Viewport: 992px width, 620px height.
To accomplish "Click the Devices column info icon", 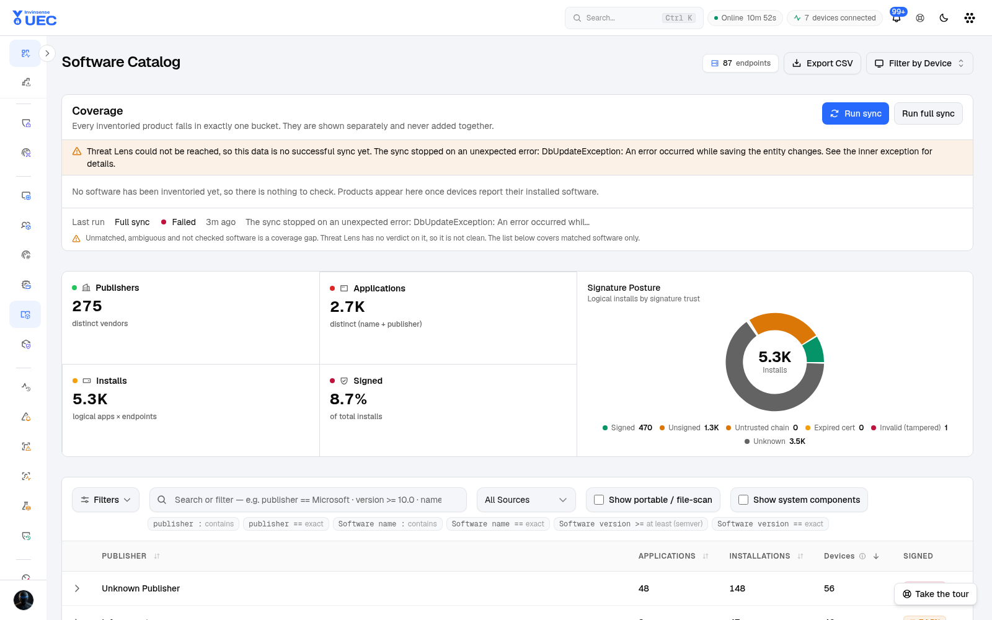I will (862, 556).
